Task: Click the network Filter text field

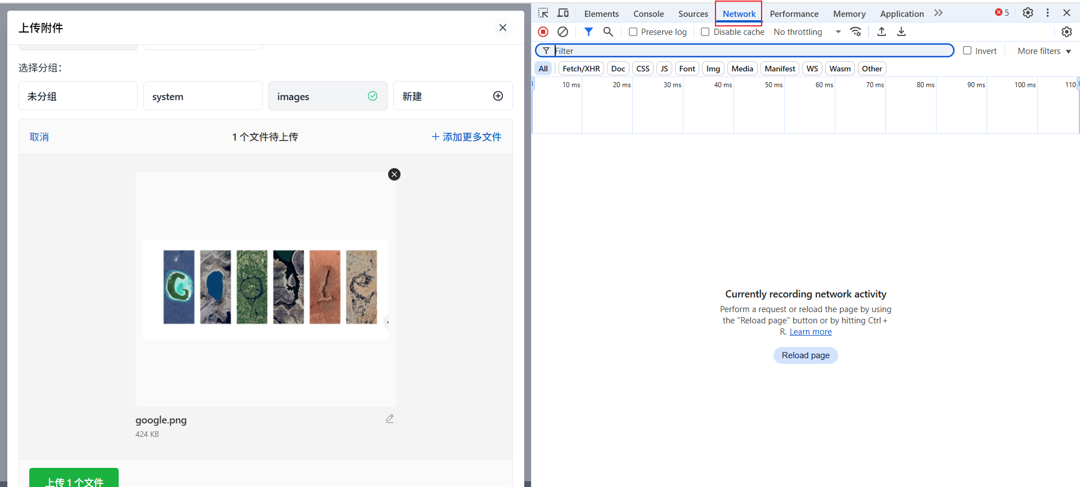Action: tap(744, 51)
